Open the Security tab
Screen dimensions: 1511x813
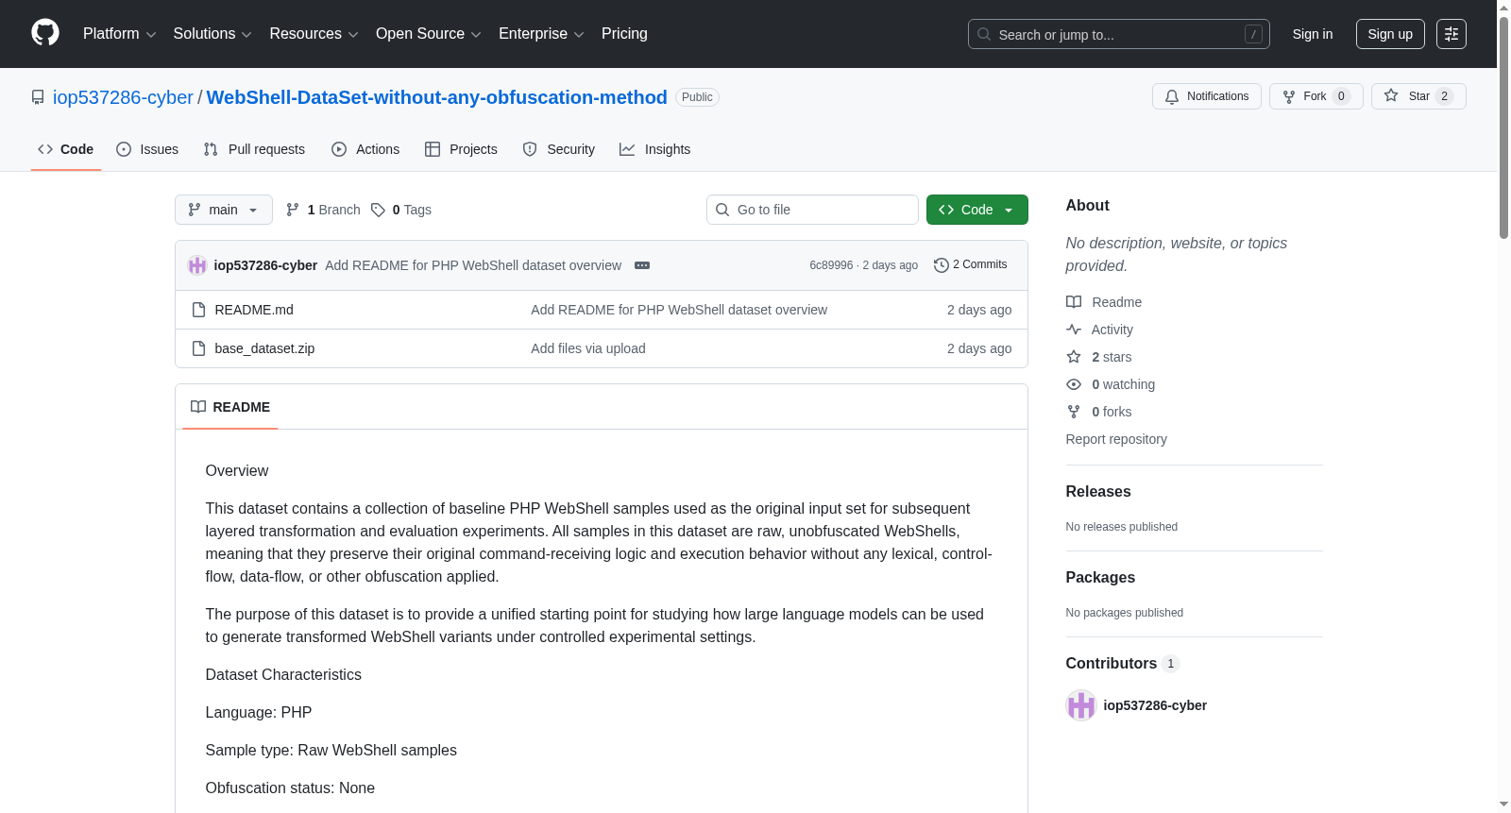(x=559, y=149)
